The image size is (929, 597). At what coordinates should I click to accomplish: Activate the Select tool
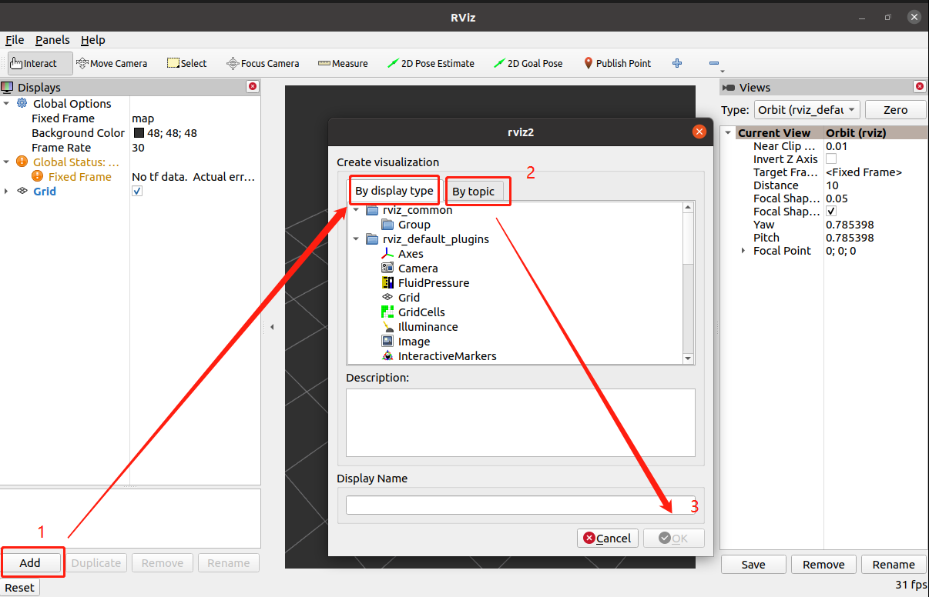pos(187,64)
